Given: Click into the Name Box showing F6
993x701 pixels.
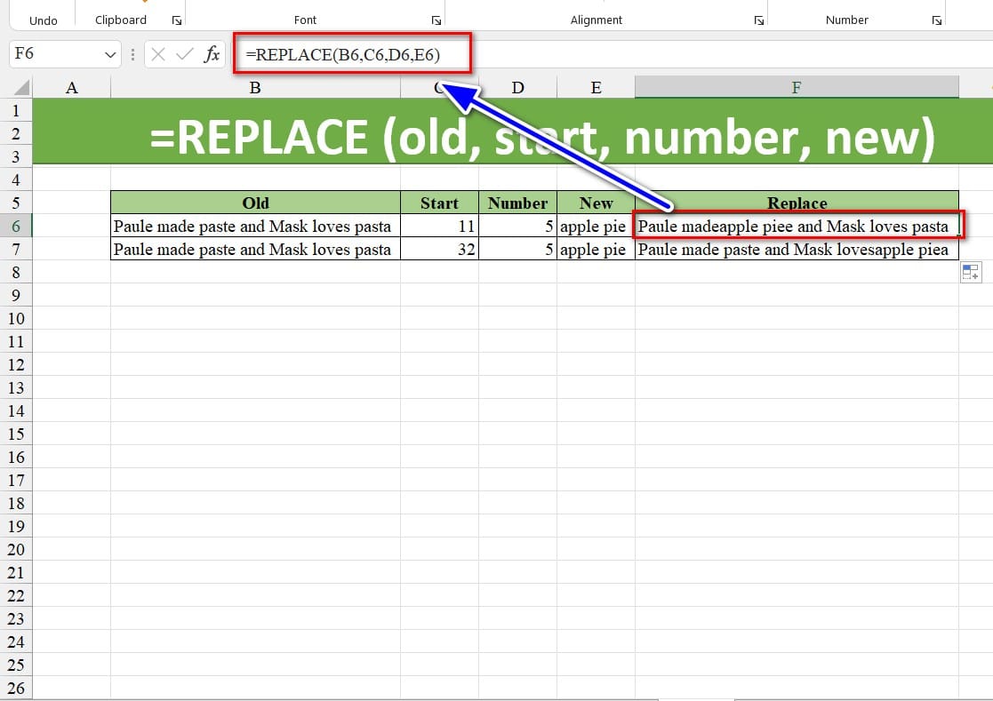Looking at the screenshot, I should (53, 55).
